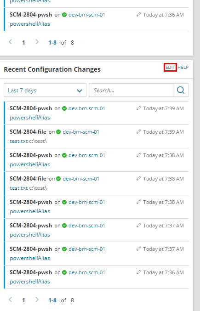Focus the Search text field
This screenshot has height=311, width=200.
tap(131, 90)
